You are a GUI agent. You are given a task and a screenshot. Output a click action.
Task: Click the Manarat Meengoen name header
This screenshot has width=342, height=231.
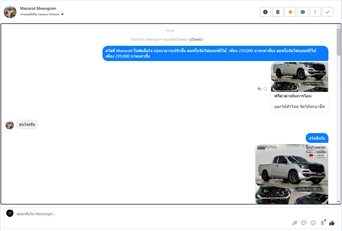pos(38,8)
